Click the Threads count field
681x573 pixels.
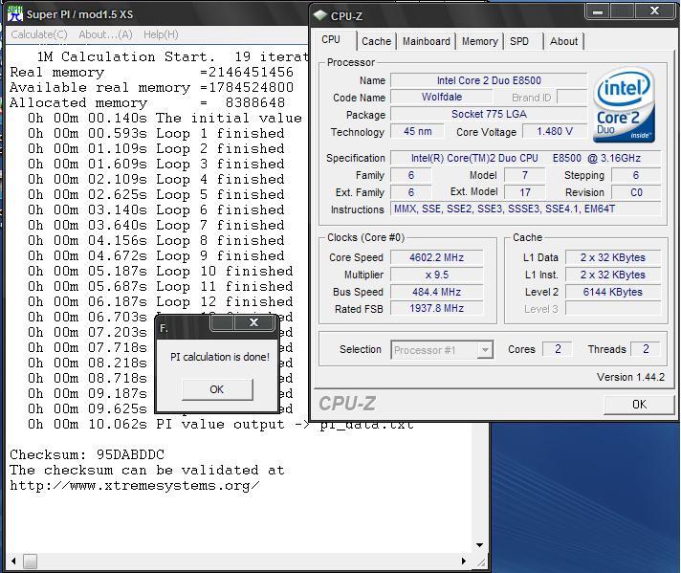coord(646,349)
